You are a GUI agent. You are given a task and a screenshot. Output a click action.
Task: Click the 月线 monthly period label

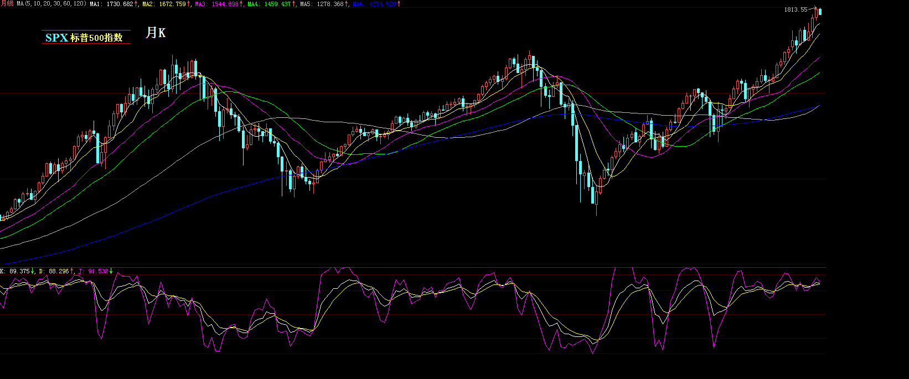tap(7, 3)
